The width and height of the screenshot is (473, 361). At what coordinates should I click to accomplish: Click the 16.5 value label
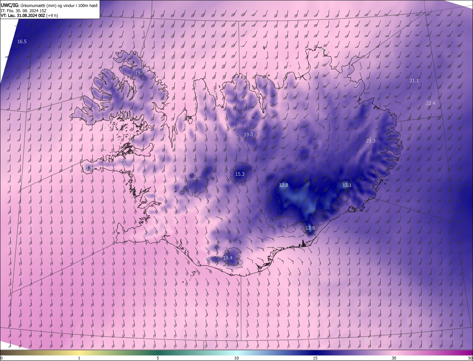coord(22,42)
